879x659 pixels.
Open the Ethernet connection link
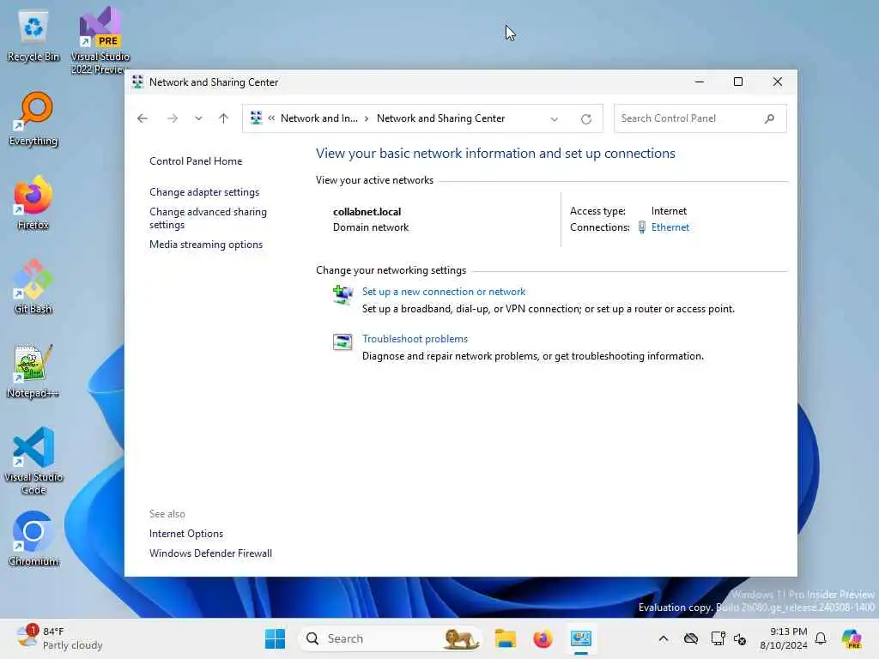[x=670, y=227]
